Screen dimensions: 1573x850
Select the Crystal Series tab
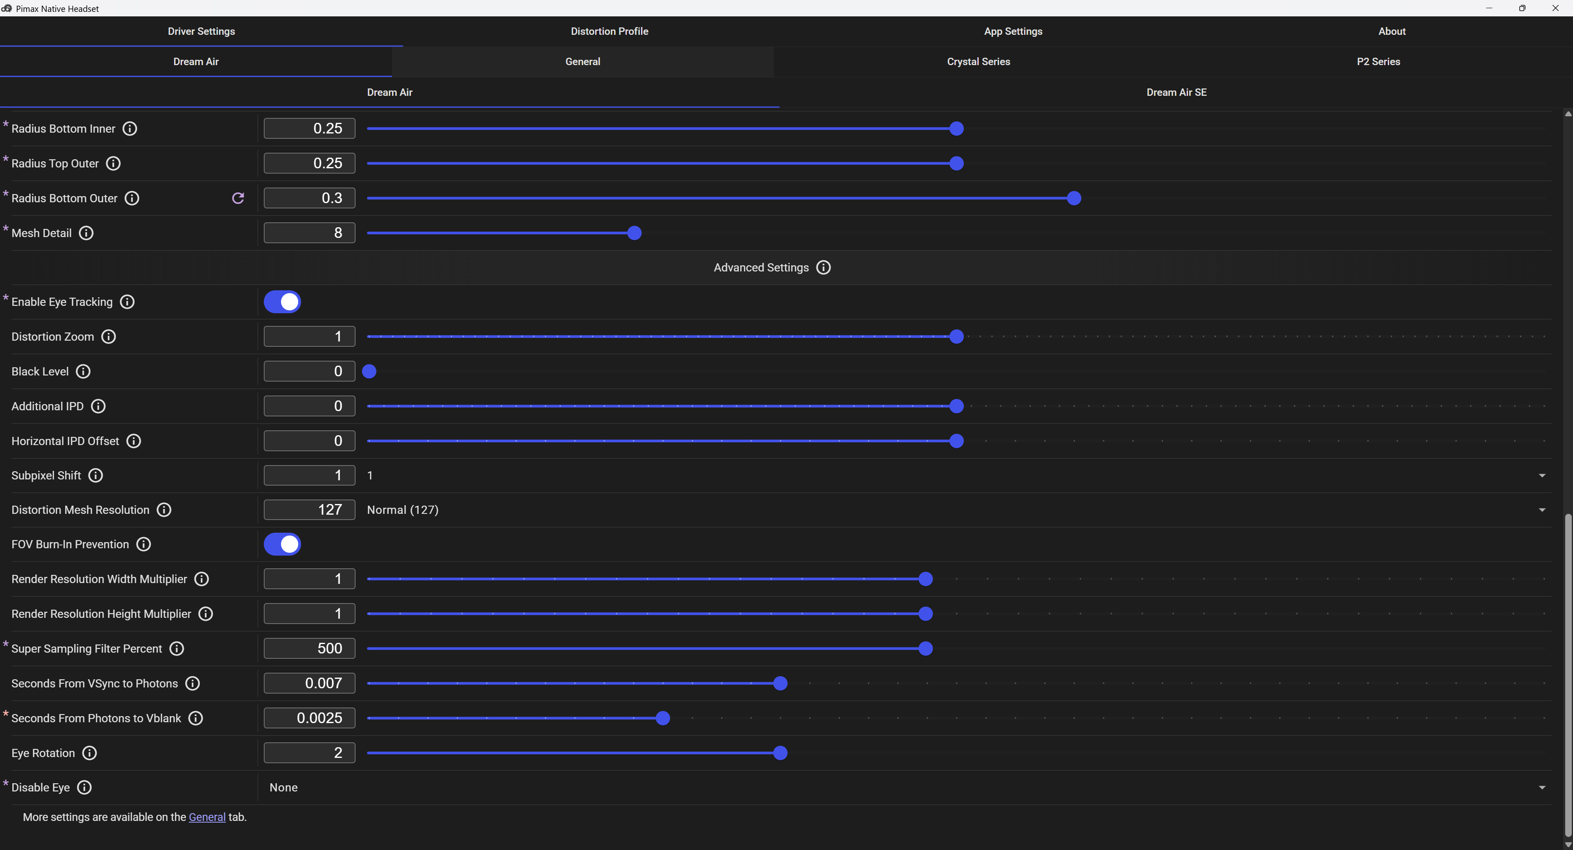coord(978,62)
